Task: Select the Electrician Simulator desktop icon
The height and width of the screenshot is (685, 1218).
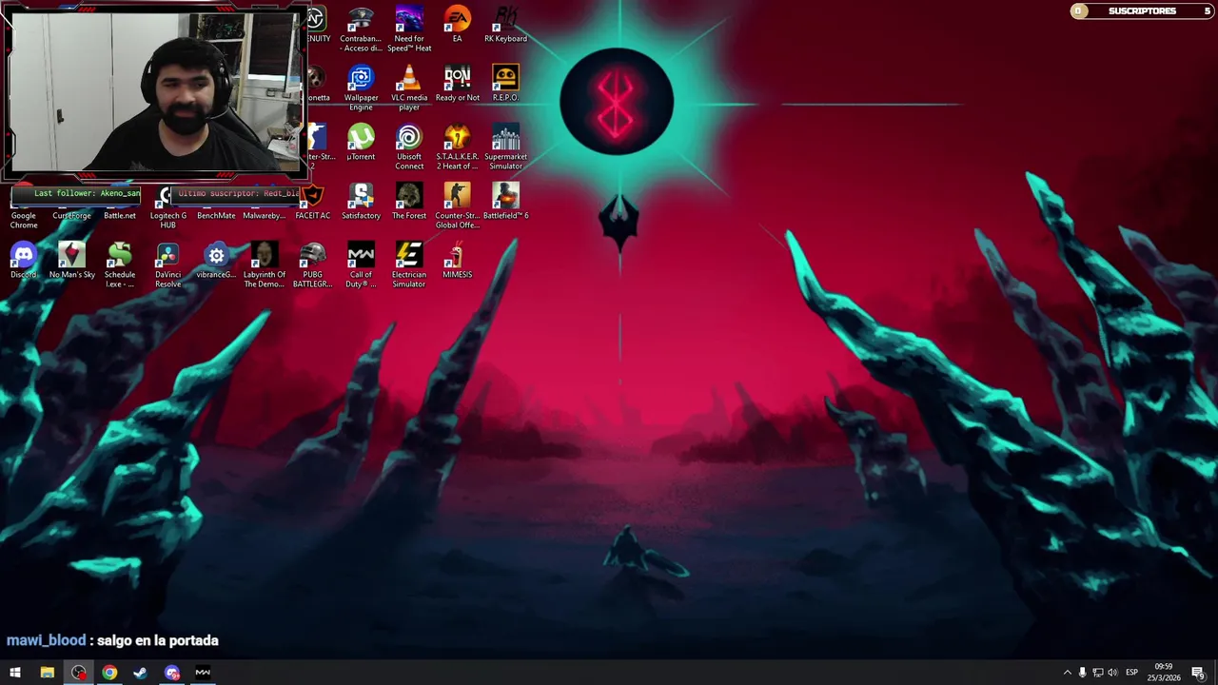Action: pos(409,264)
